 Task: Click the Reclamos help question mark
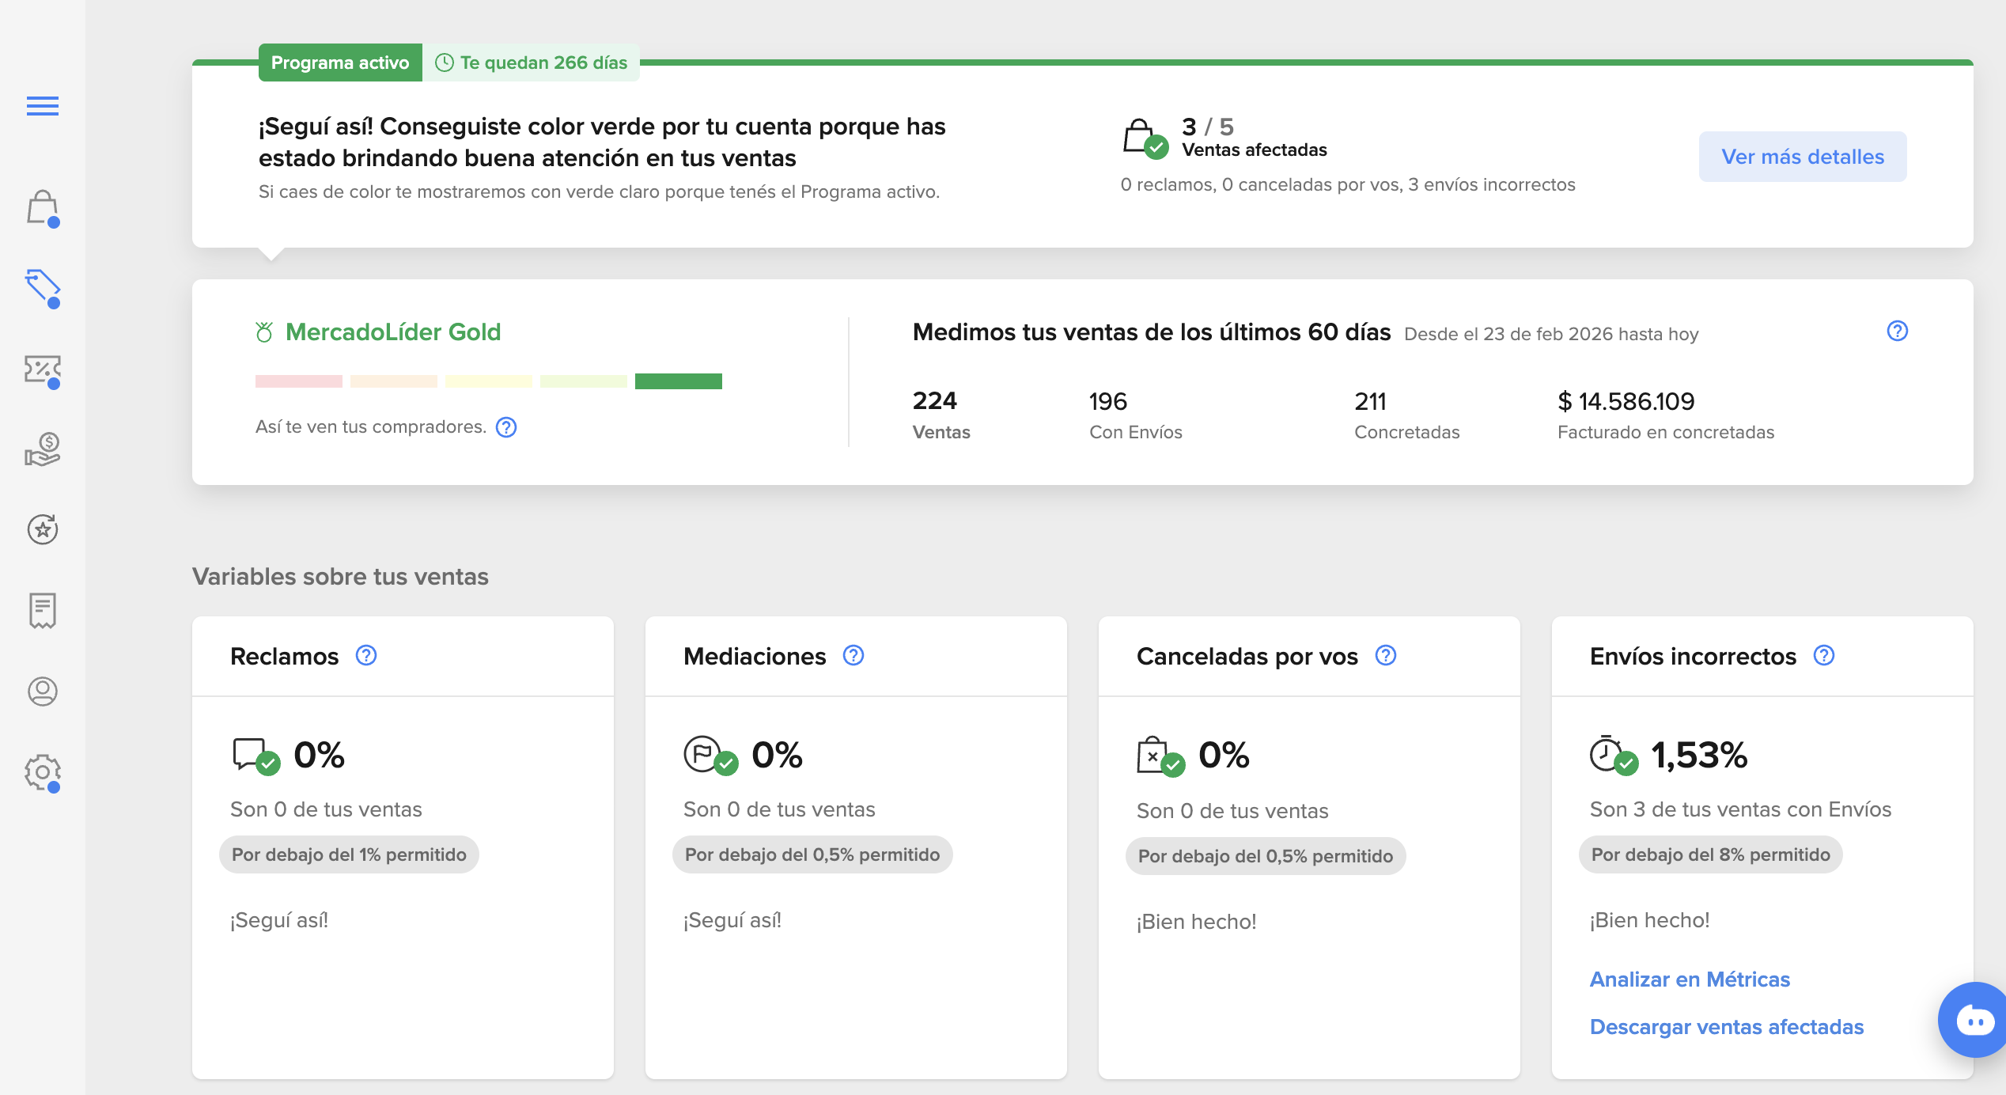[x=365, y=655]
